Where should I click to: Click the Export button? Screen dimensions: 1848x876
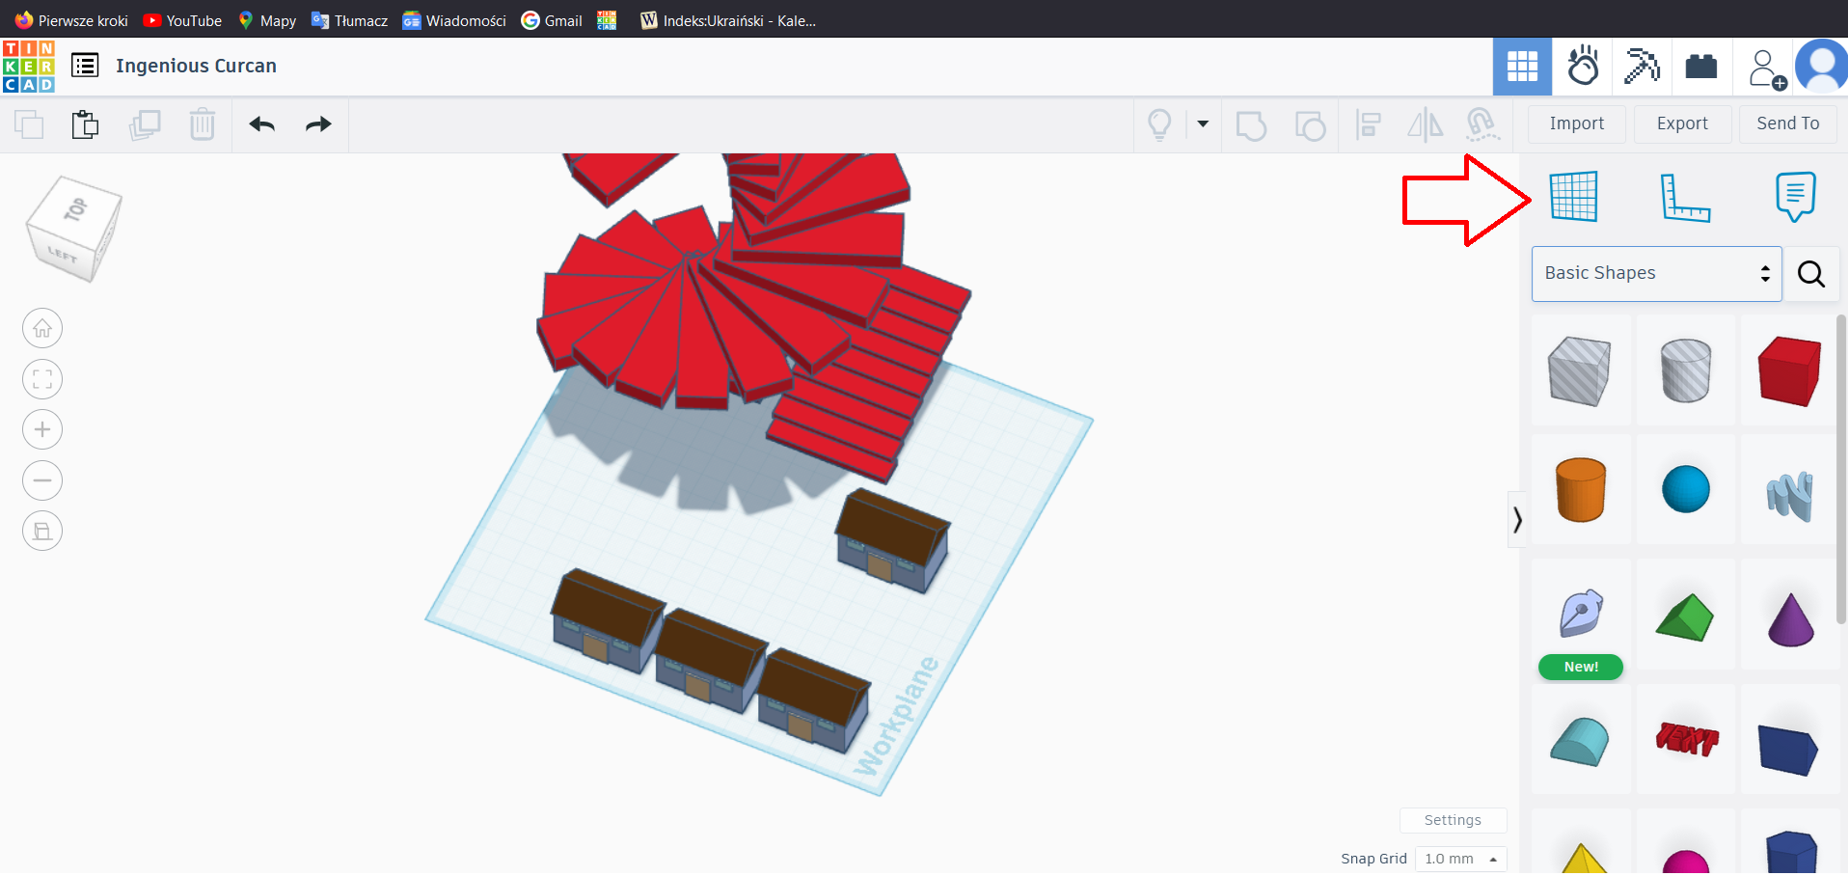[1681, 123]
